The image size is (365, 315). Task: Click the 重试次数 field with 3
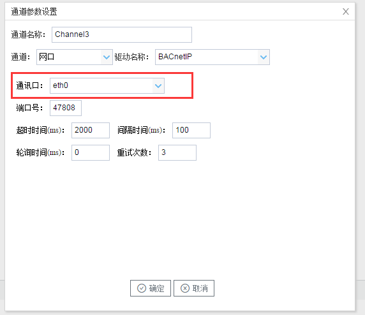(177, 152)
